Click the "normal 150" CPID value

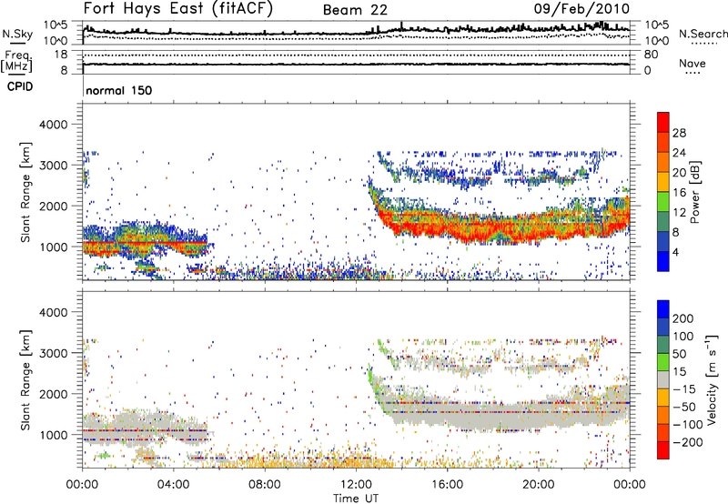click(x=119, y=90)
